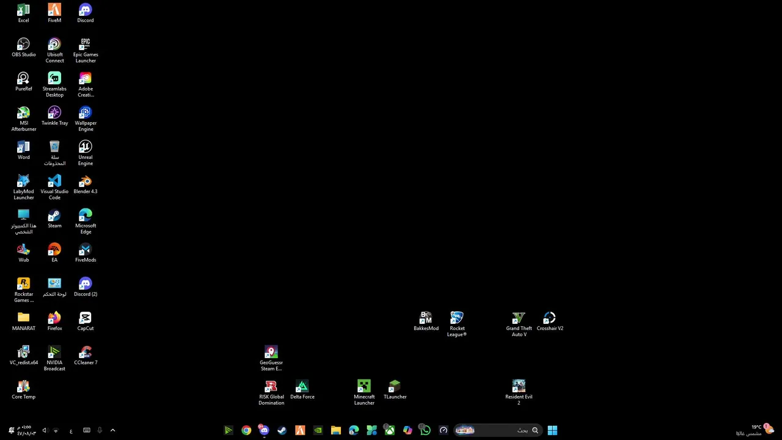782x440 pixels.
Task: Open the NVIDIA Broadcast desktop shortcut
Action: [54, 359]
